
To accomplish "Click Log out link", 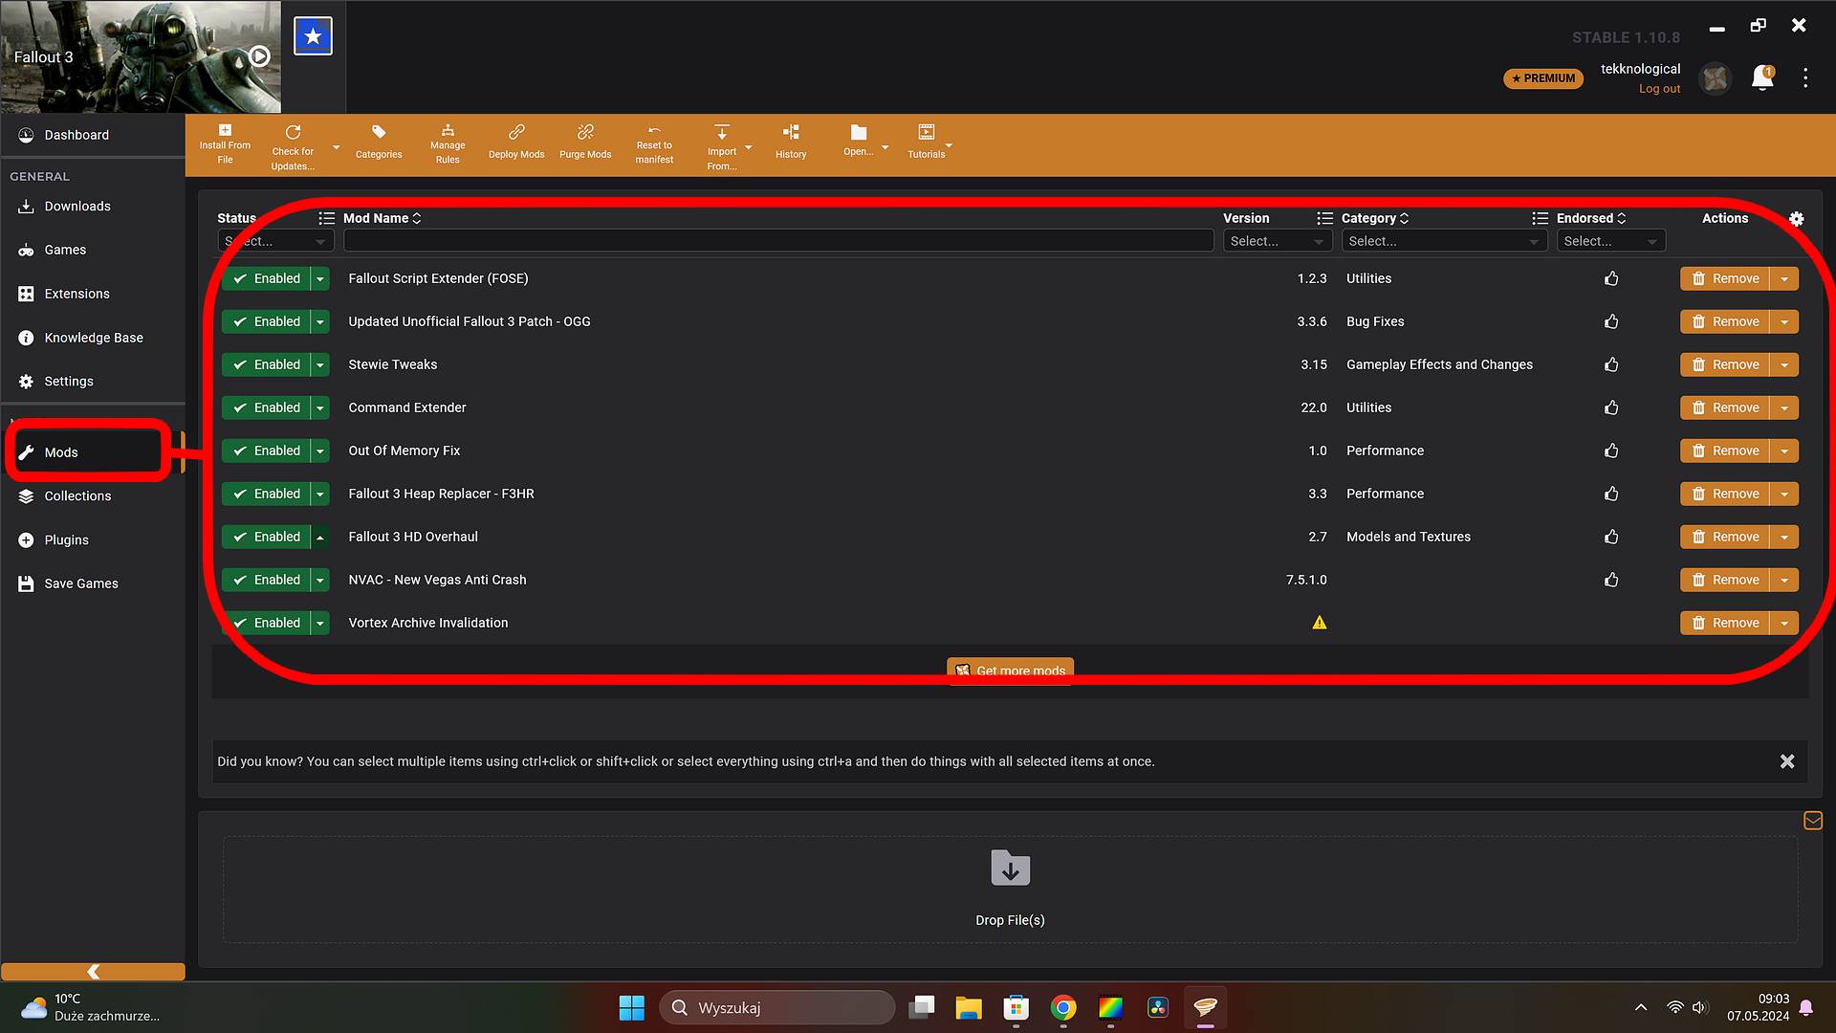I will coord(1659,89).
